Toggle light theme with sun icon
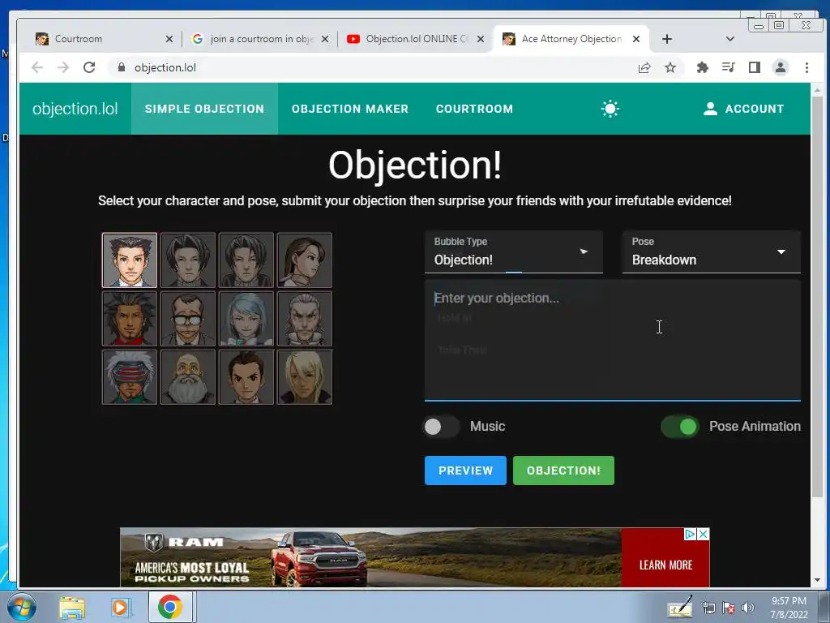 (x=610, y=109)
